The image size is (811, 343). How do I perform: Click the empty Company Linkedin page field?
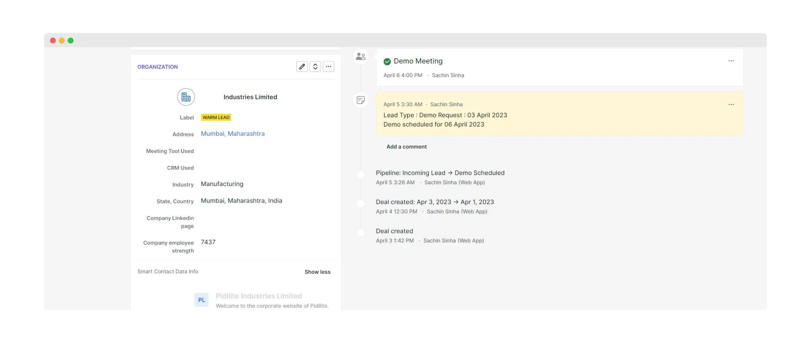267,222
